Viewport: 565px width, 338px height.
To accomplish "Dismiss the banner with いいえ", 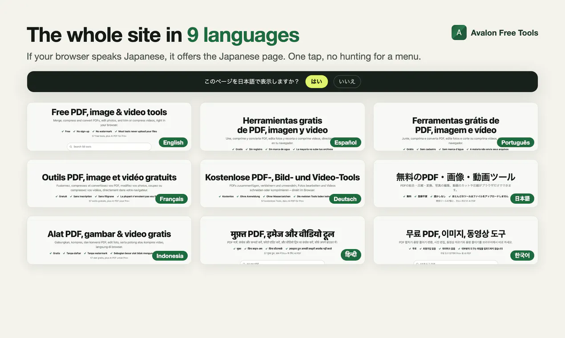I will point(347,81).
